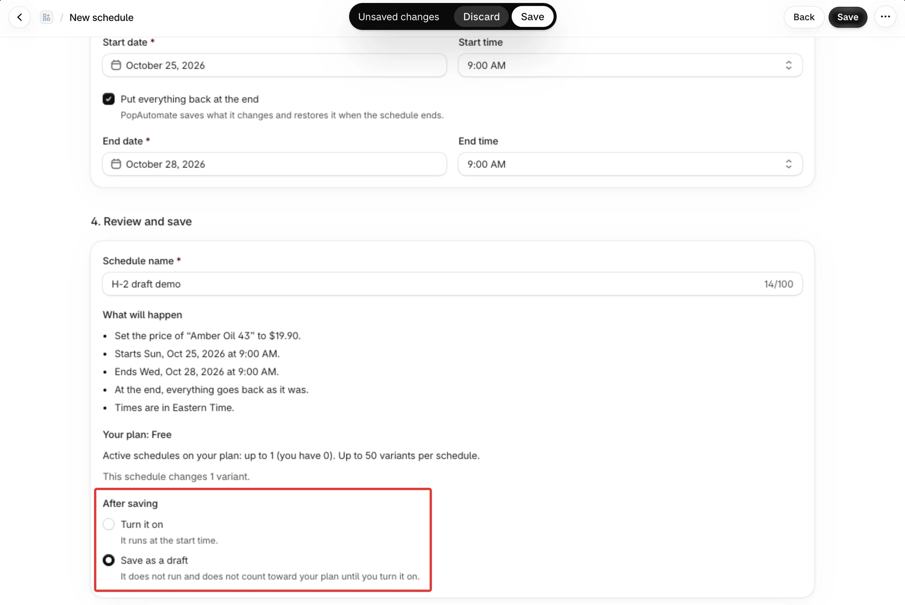Open the three-dots more options menu
The image size is (905, 605).
[885, 17]
